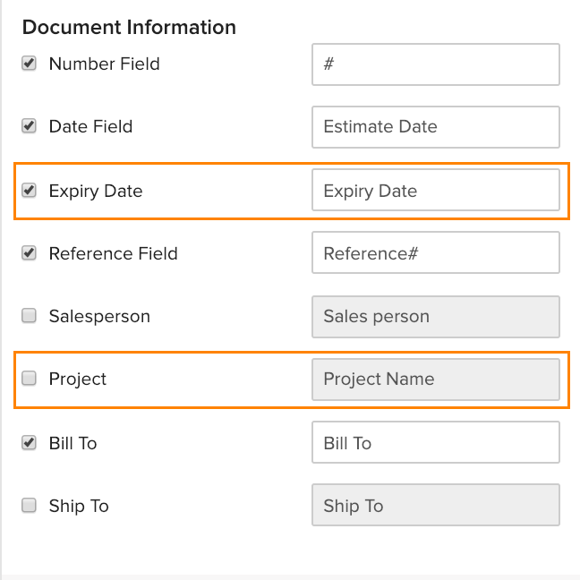The image size is (580, 580).
Task: Select the 'Reference#' input field
Action: point(435,253)
